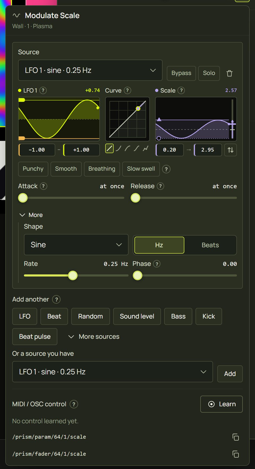Apply the Punchy preset
Screen dimensions: 255x469
(x=33, y=169)
